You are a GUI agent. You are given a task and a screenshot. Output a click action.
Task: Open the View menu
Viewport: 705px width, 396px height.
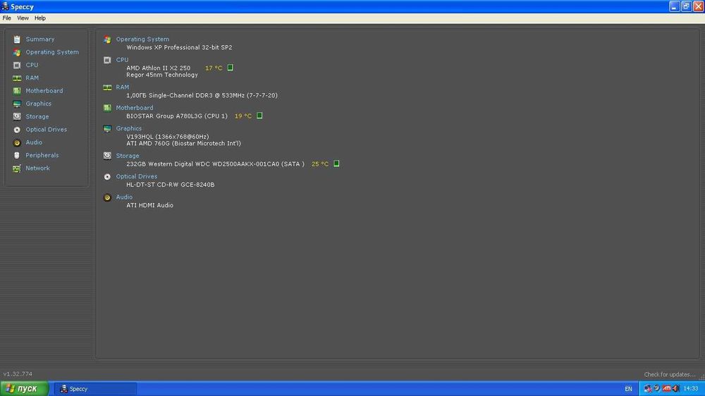point(23,18)
